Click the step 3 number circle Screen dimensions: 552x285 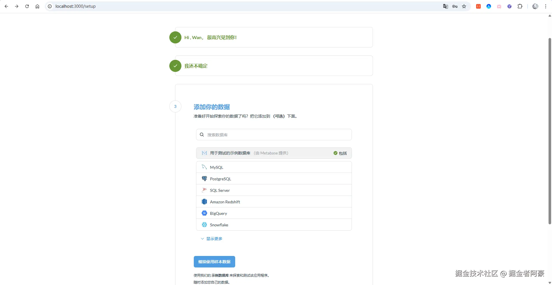click(175, 106)
